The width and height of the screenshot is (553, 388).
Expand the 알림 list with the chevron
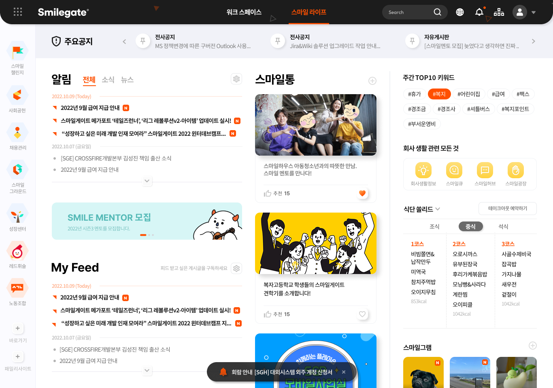147,181
